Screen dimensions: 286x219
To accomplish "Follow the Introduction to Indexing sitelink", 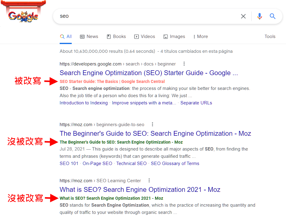I will [x=84, y=103].
